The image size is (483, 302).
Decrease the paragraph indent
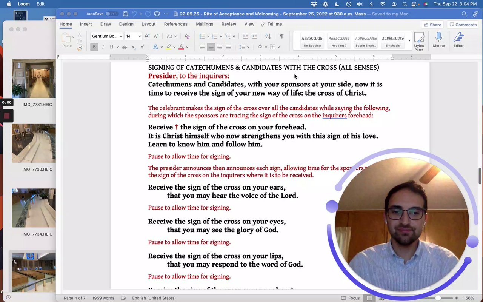[245, 36]
